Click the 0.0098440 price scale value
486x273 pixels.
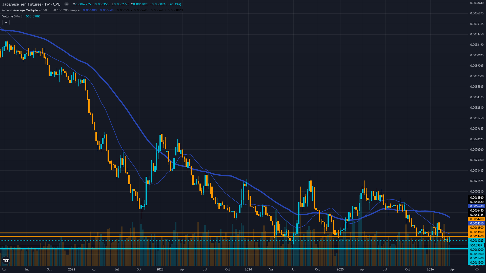click(477, 3)
